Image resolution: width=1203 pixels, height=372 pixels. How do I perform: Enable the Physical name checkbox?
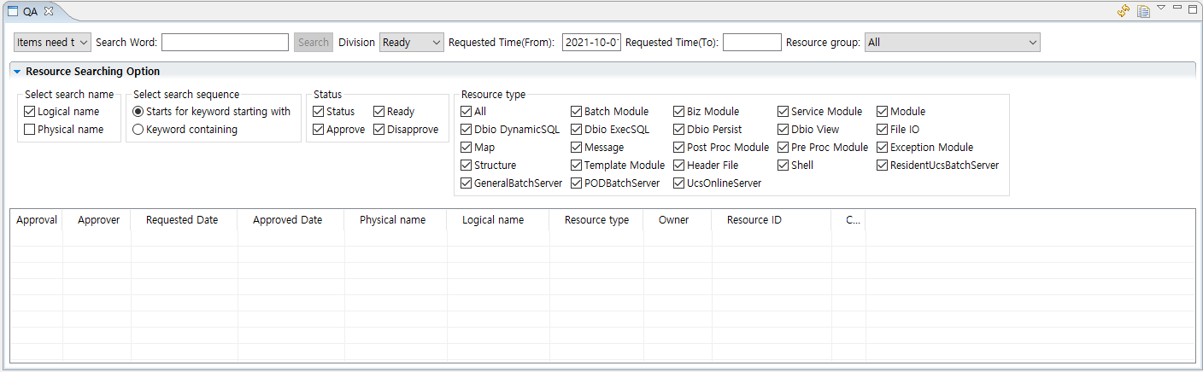tap(30, 130)
